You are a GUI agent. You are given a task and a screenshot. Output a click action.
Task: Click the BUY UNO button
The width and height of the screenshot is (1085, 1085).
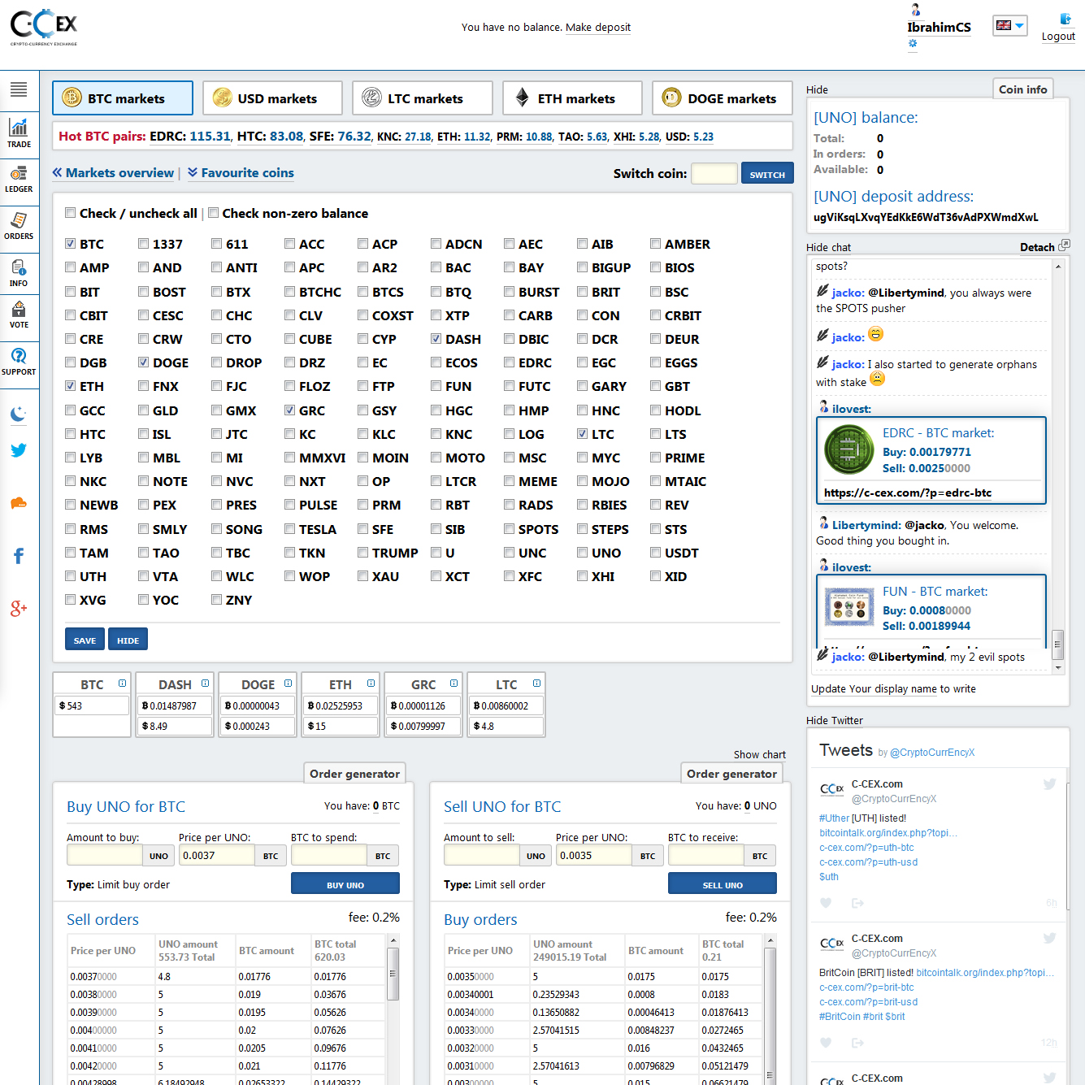(345, 883)
